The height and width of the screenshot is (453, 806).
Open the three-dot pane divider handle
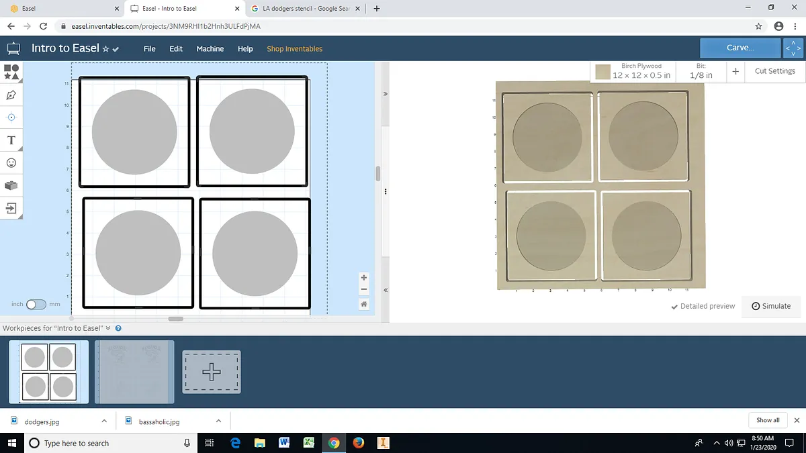pos(386,192)
